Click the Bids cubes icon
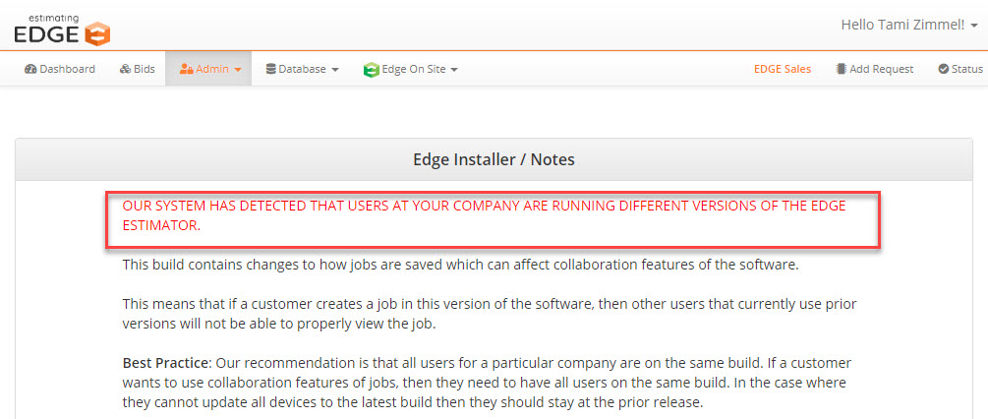 pos(125,69)
